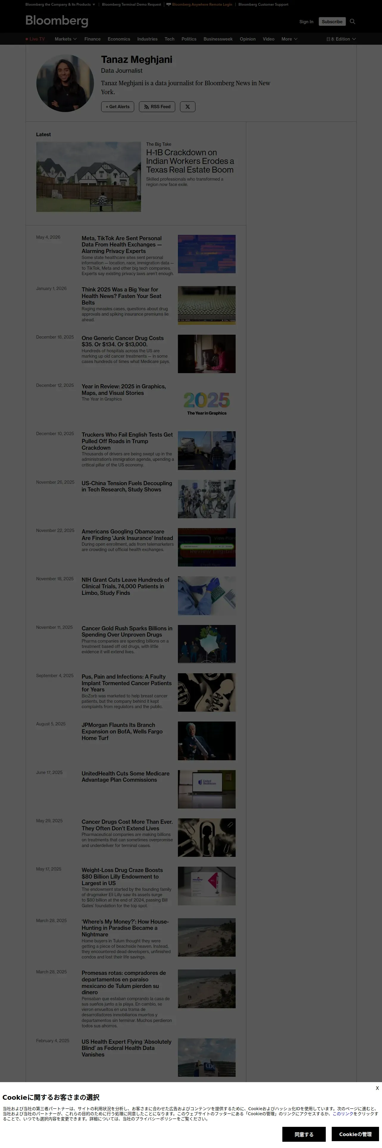Open Bloomberg Customer Support link
Screen dimensions: 382x1148
pyautogui.click(x=263, y=4)
